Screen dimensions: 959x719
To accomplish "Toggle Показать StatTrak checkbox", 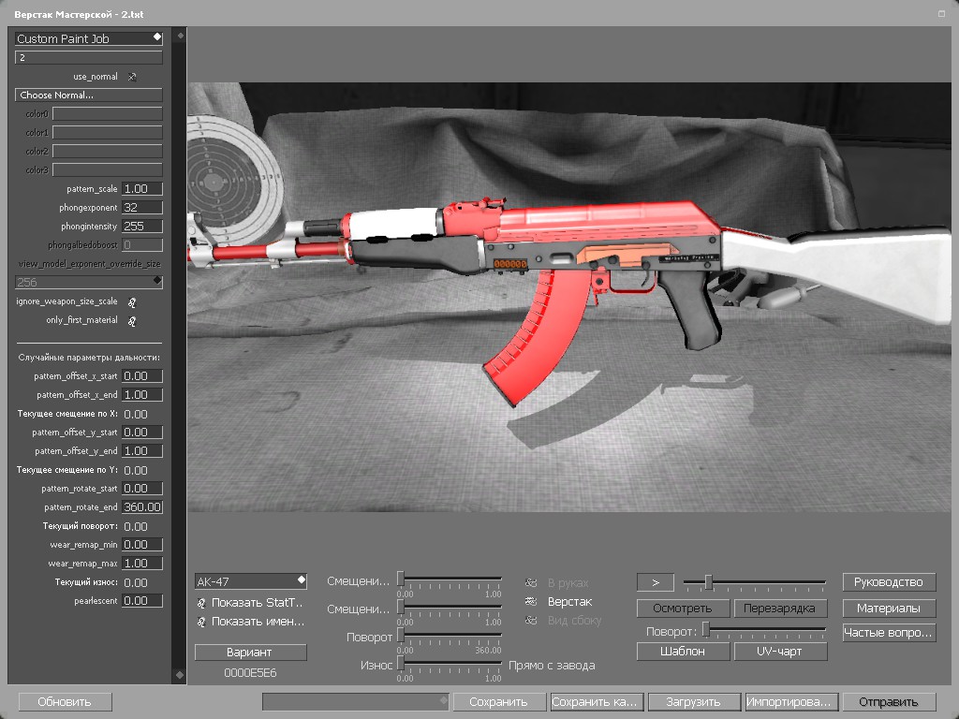I will (201, 603).
